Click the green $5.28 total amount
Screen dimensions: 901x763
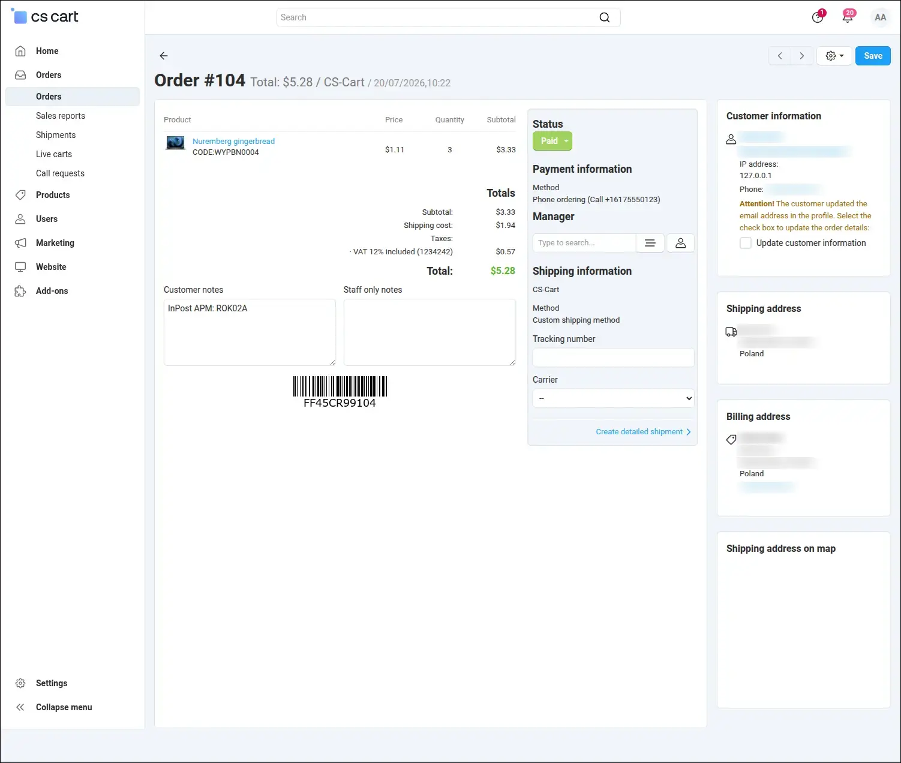503,271
